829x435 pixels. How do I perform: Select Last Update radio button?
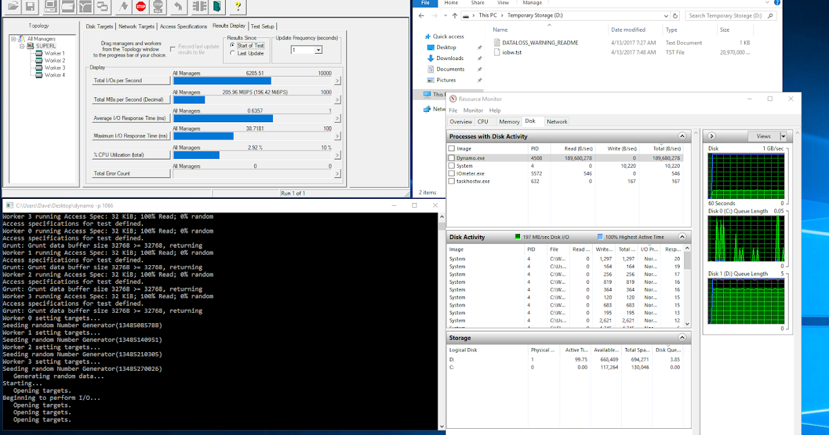tap(233, 53)
